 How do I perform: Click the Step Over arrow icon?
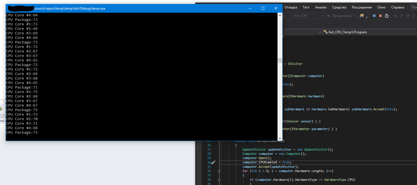point(408,16)
